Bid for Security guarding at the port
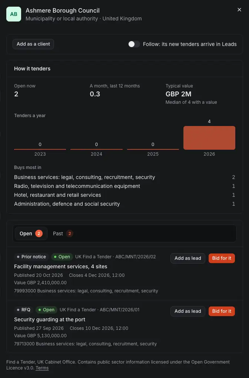Viewport: 249px width, 378px height. tap(222, 311)
